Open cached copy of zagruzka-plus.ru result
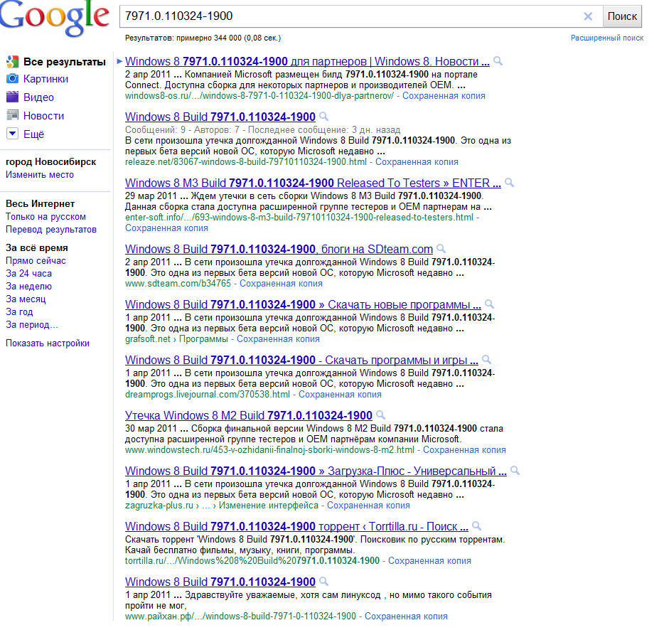654x630 pixels. pos(368,506)
